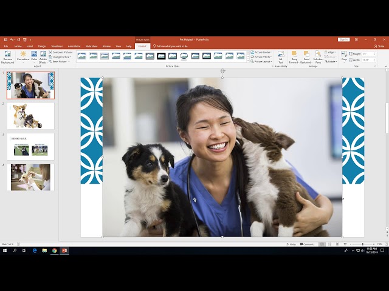The image size is (389, 291).
Task: Start Slide Show from status bar
Action: tap(345, 244)
